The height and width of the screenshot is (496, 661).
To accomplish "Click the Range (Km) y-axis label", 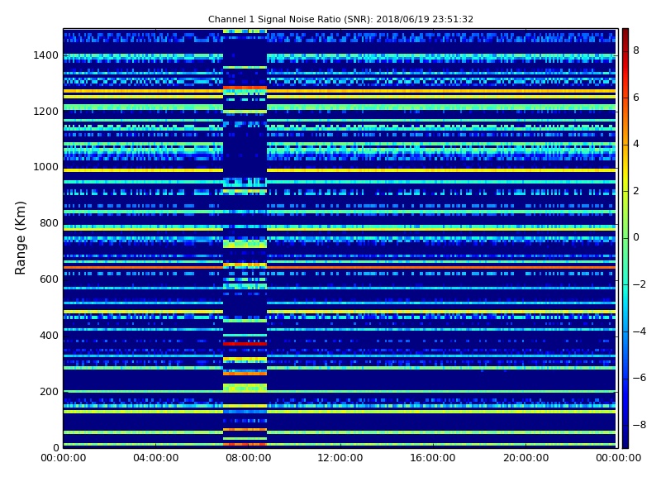I will (20, 238).
